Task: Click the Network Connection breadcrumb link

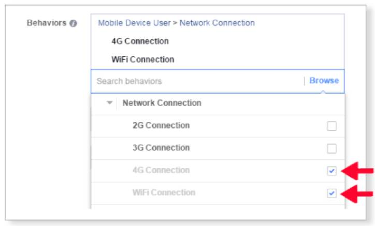Action: click(x=217, y=23)
